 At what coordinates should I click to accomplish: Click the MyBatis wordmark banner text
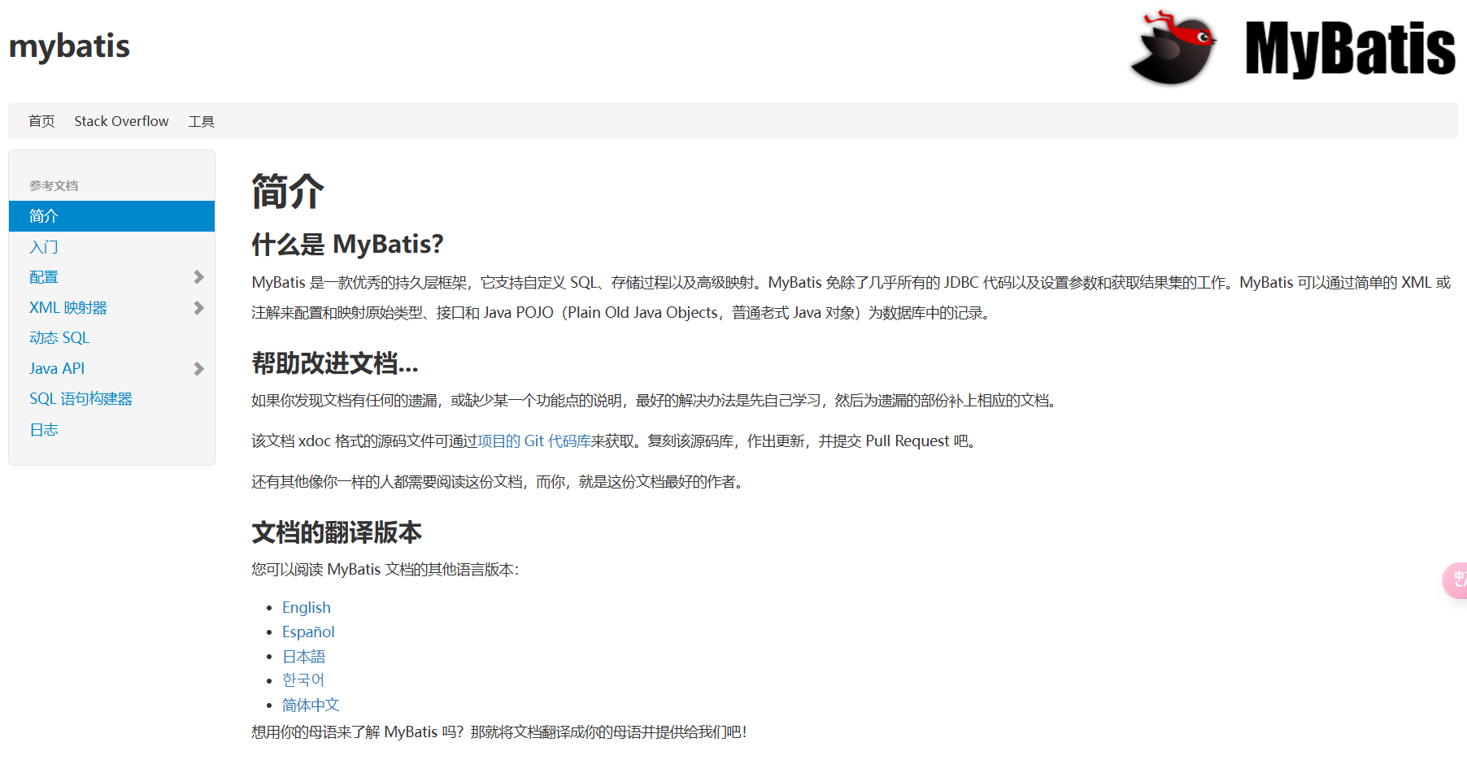coord(1350,50)
